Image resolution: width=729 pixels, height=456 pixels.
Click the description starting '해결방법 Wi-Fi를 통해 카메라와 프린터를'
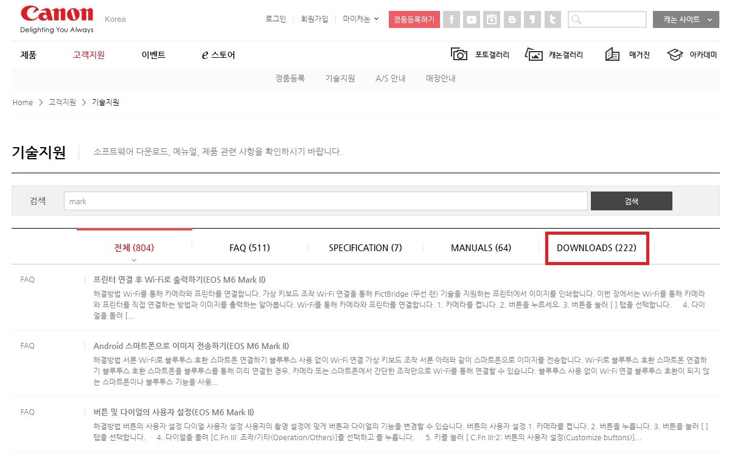click(399, 305)
